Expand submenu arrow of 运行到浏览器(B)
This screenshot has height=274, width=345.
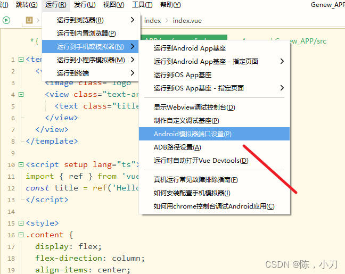[132, 20]
